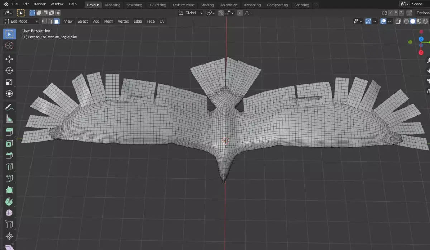The width and height of the screenshot is (430, 250).
Task: Toggle X axis mirror
Action: (391, 13)
